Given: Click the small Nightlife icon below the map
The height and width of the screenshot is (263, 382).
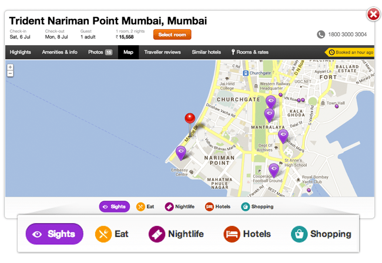Looking at the screenshot, I should 169,207.
